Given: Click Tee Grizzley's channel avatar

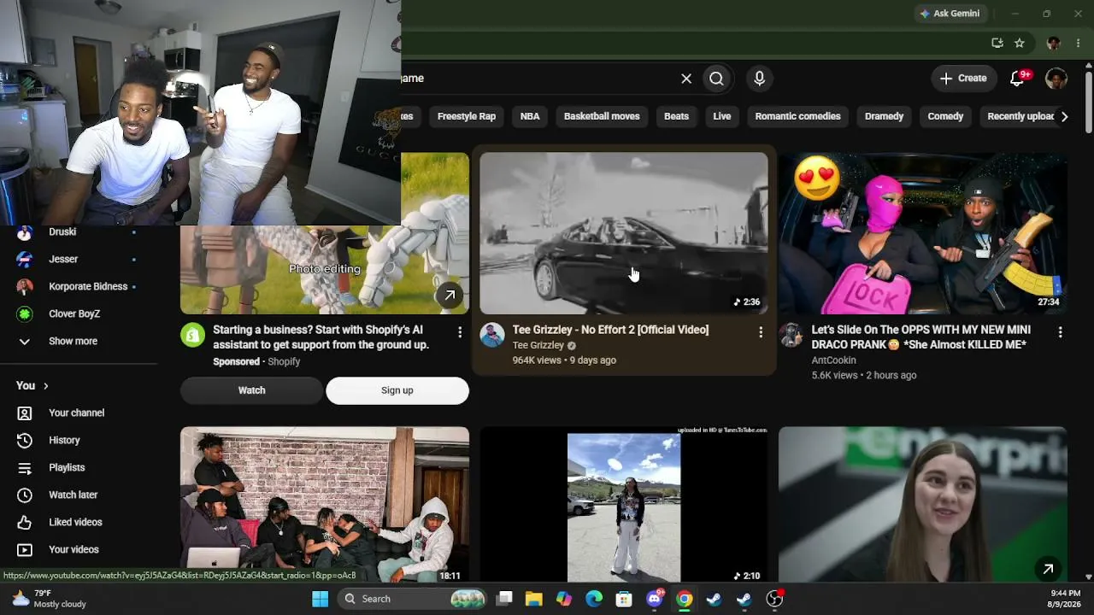Looking at the screenshot, I should [491, 335].
